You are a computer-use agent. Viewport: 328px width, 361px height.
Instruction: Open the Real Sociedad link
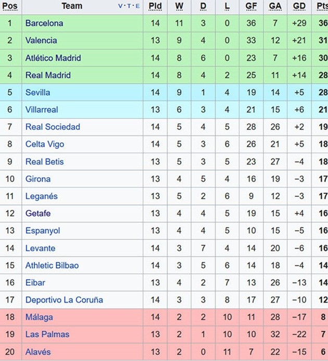coord(53,127)
